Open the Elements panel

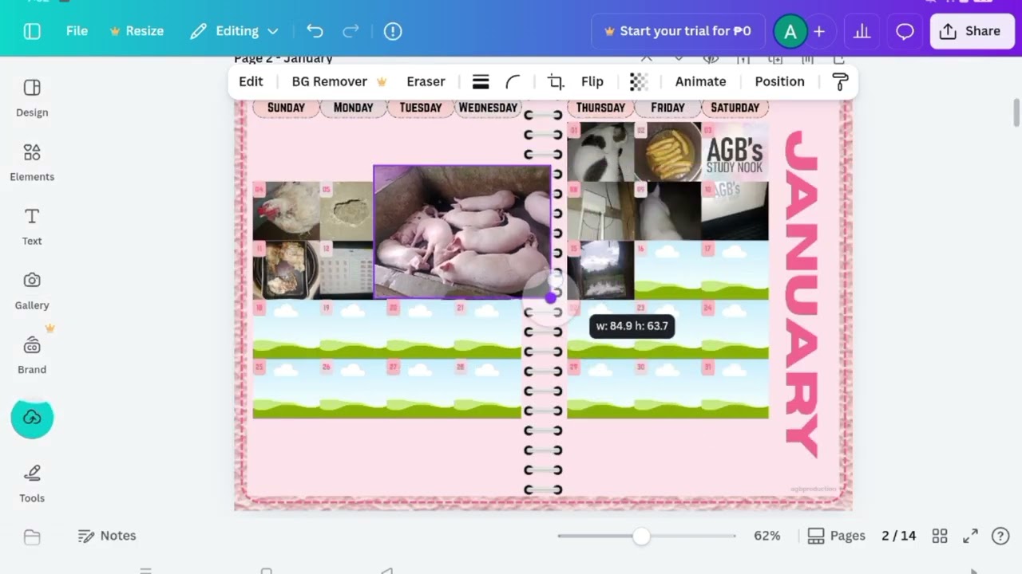tap(32, 163)
